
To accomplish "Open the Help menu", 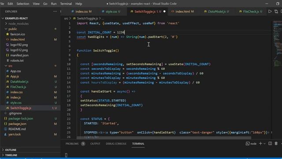I will 79,4.
